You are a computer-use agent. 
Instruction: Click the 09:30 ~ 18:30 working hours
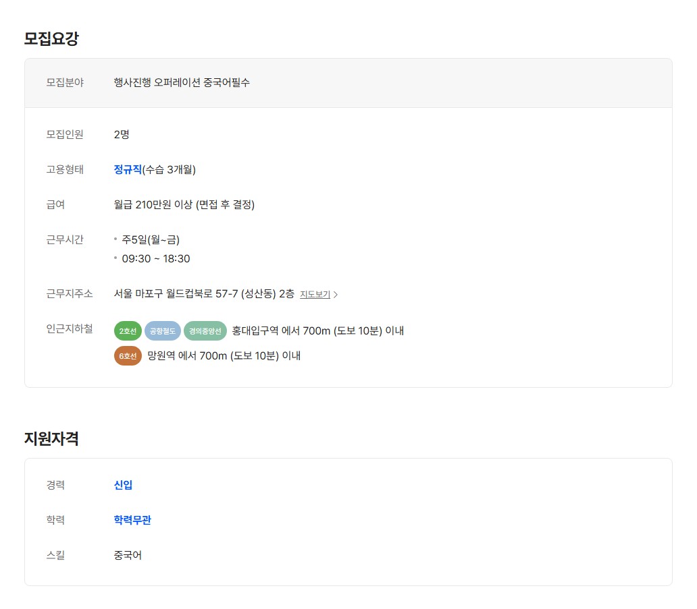(x=155, y=258)
